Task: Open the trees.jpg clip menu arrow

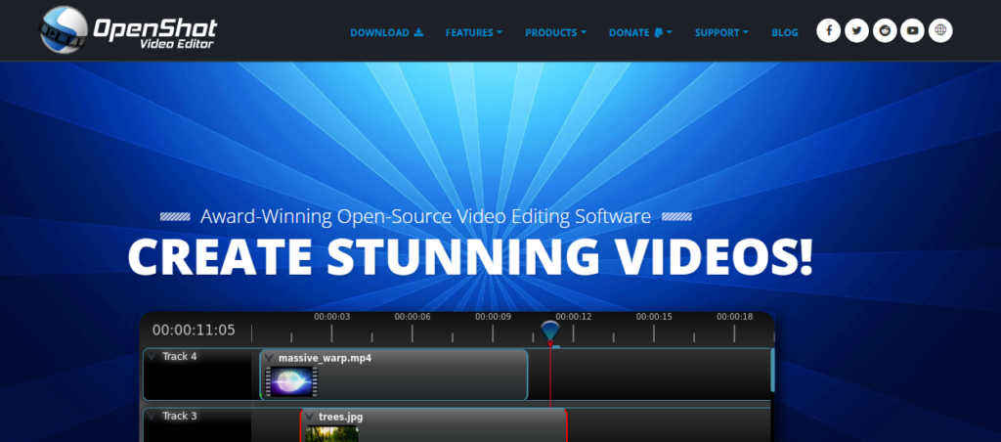Action: (x=310, y=418)
